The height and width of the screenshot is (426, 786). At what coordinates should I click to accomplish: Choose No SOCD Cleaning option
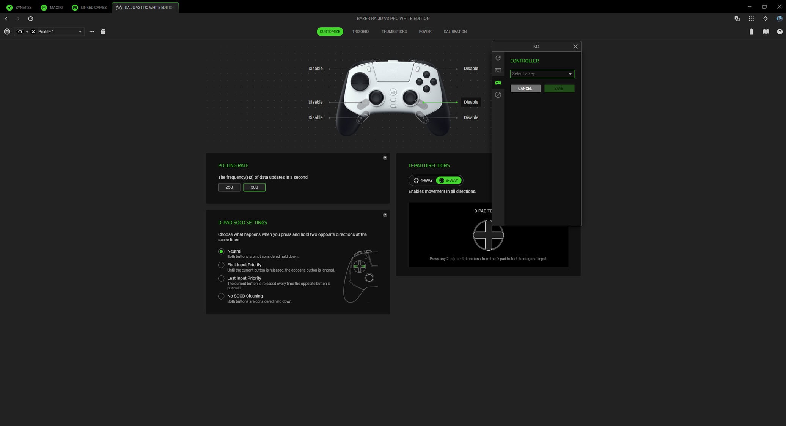coord(221,296)
